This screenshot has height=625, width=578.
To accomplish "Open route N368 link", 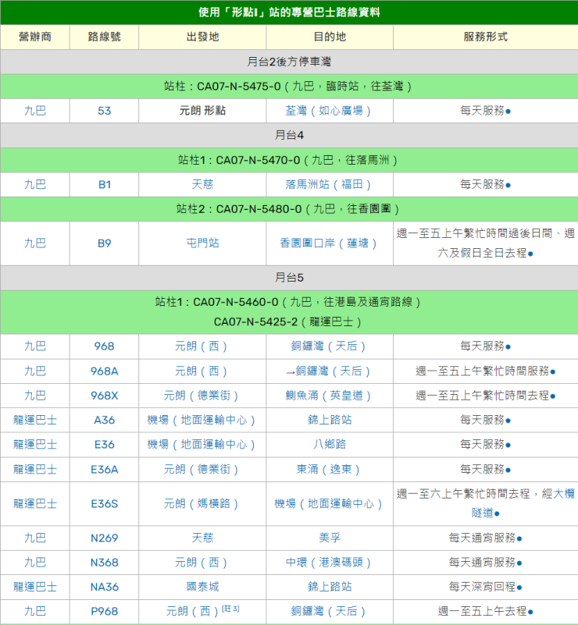I will 104,563.
